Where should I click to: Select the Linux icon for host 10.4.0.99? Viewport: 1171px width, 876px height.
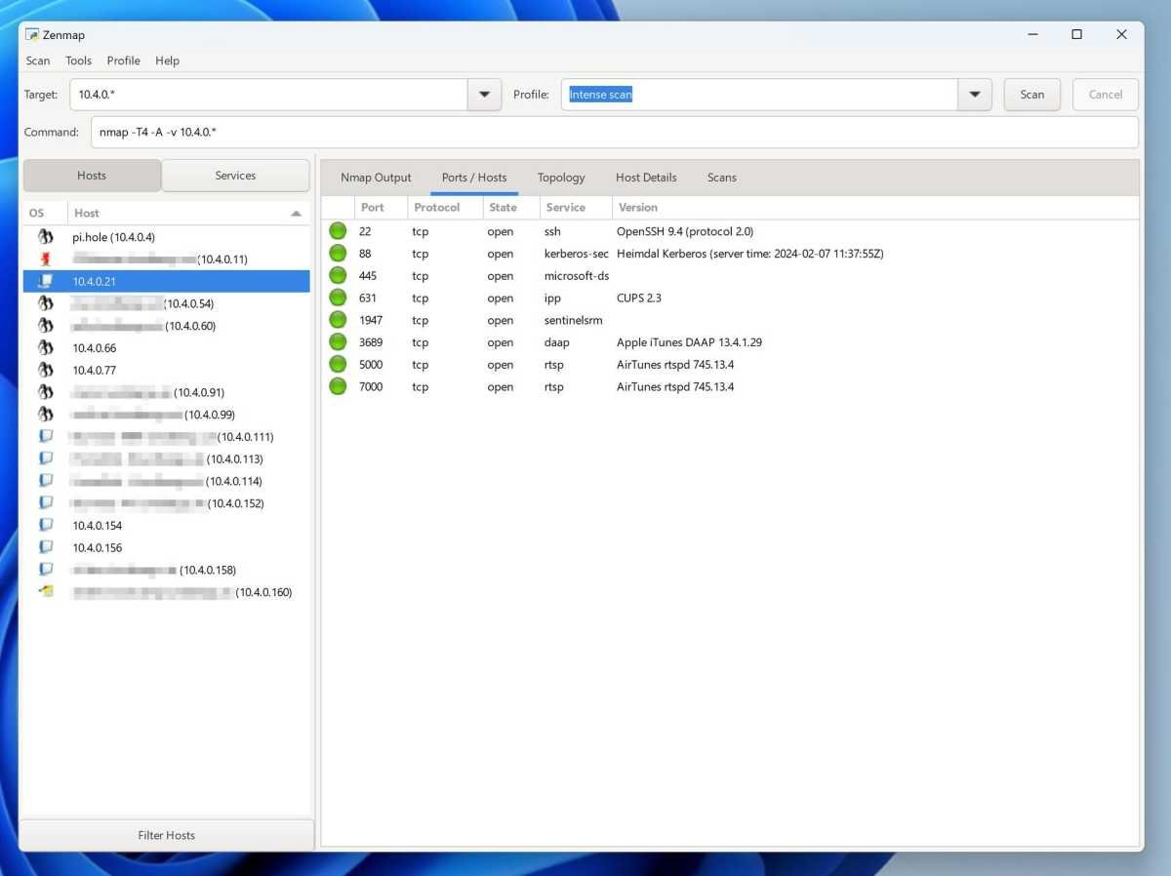45,415
